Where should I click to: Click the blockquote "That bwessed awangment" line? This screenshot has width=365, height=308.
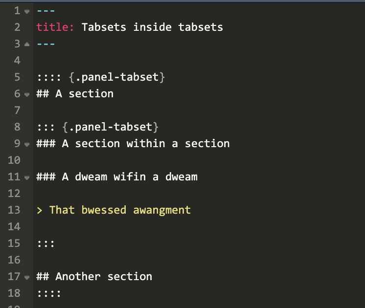pos(119,210)
